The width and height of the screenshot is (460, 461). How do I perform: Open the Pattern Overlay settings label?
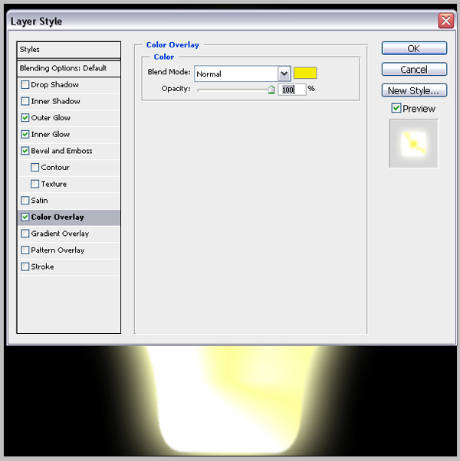(58, 250)
